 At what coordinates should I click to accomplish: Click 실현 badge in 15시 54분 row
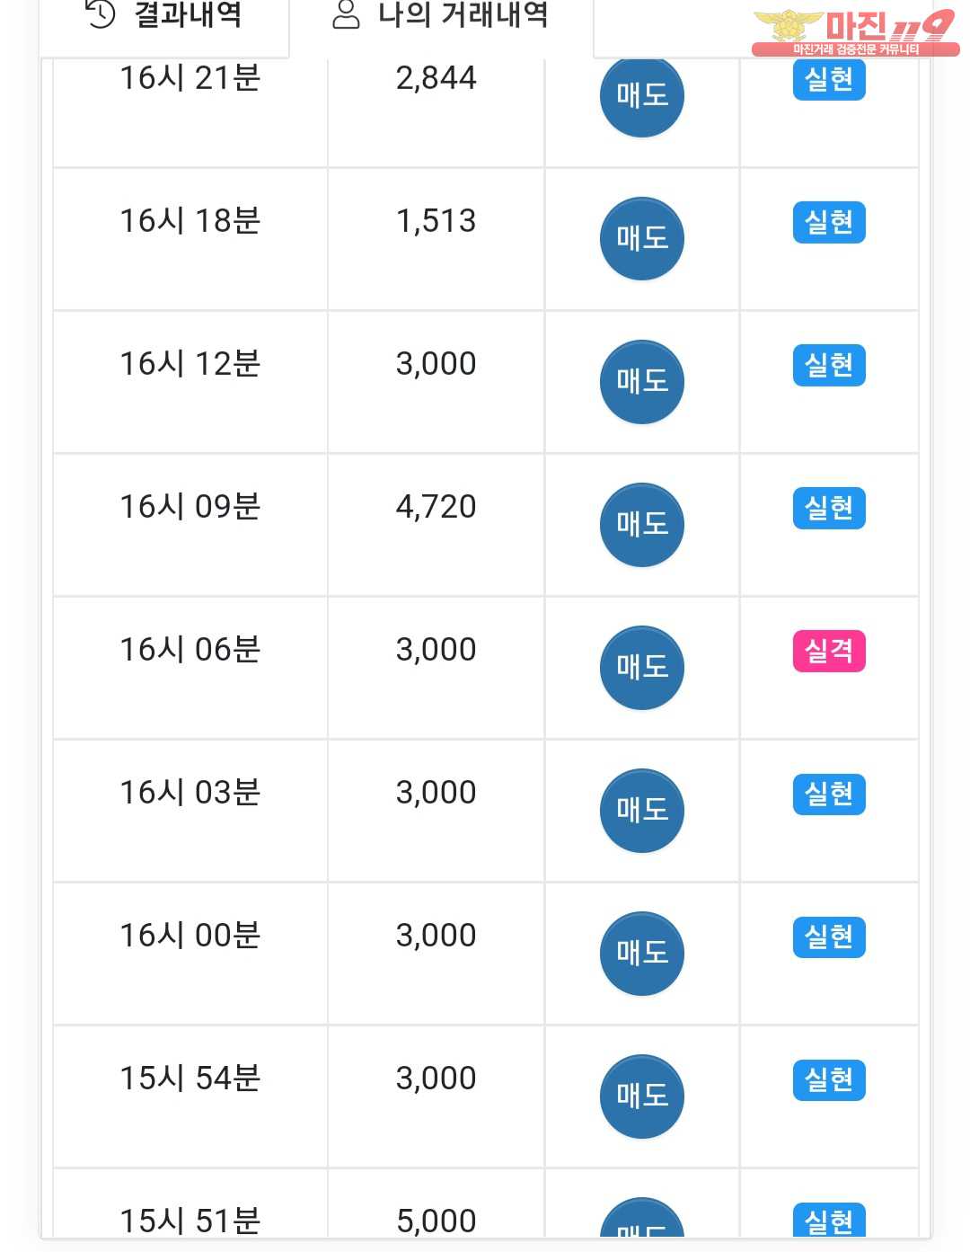829,1079
